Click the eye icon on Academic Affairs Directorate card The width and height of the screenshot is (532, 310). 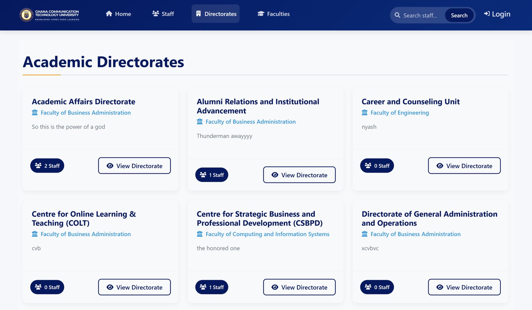tap(110, 166)
